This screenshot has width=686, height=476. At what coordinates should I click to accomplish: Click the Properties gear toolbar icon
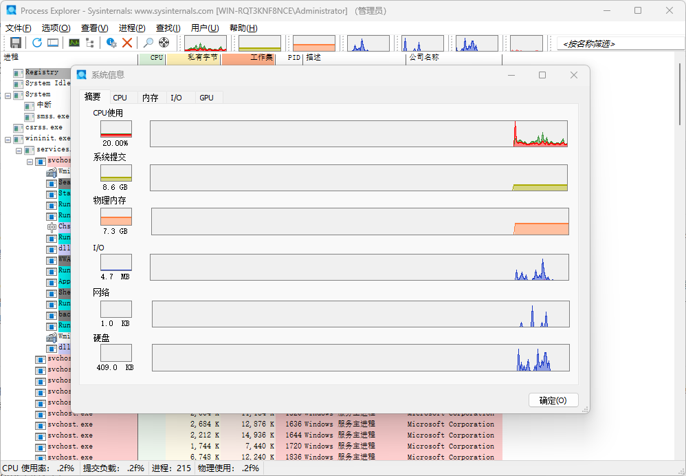(111, 43)
